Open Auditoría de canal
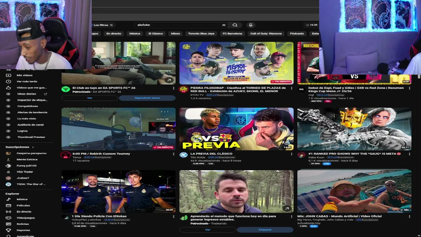Screen dimensions: 421x237 tap(30, 125)
